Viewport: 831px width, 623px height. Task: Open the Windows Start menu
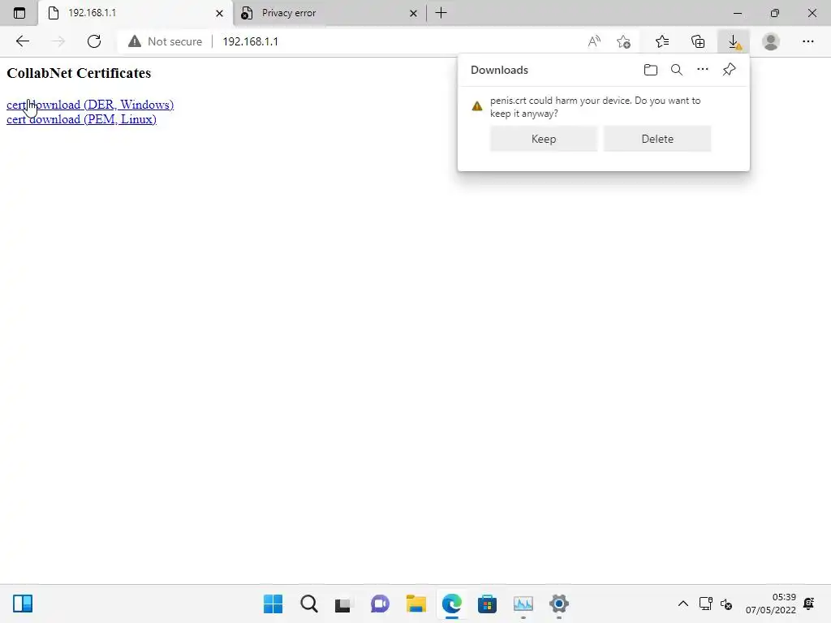tap(273, 604)
